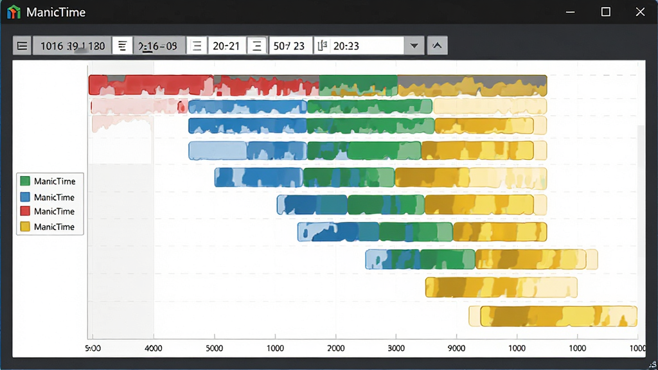
Task: Select the blue bar in second timeline row
Action: click(247, 107)
